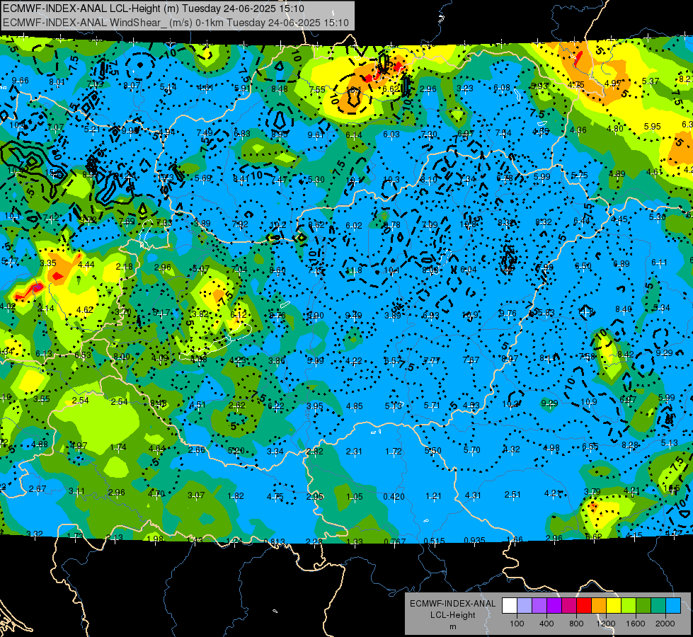Click the wind shear value '2.18'
This screenshot has width=693, height=637.
point(124,267)
